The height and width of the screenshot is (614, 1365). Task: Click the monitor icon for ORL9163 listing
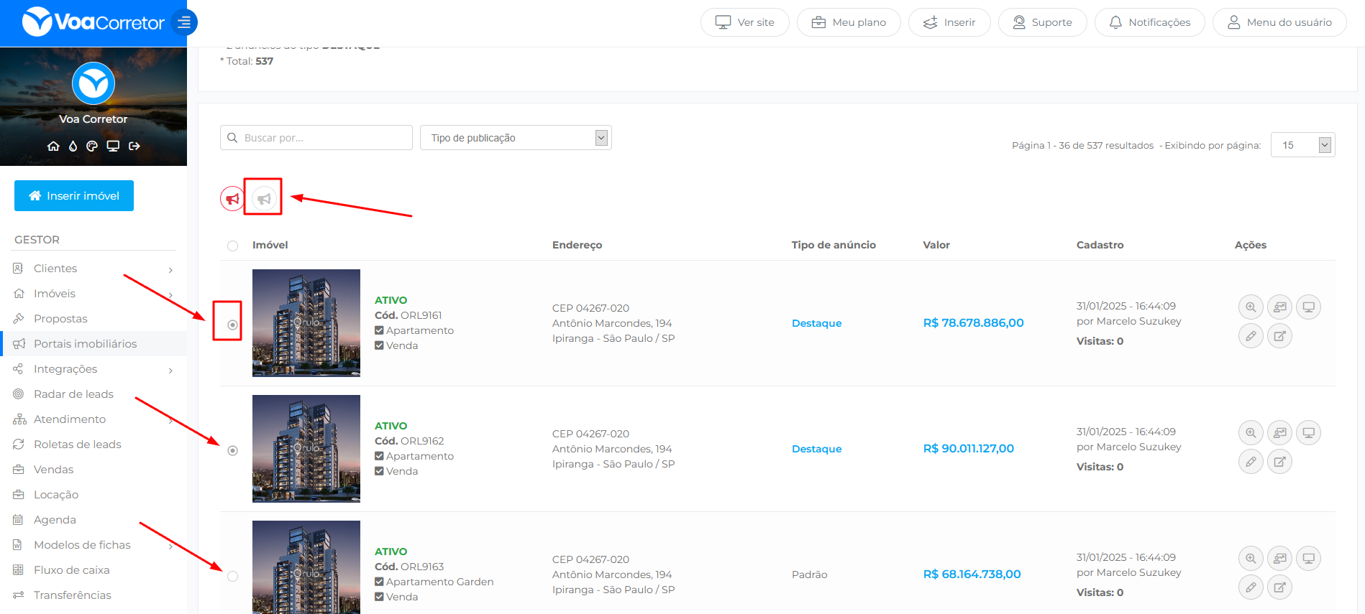[x=1308, y=559]
